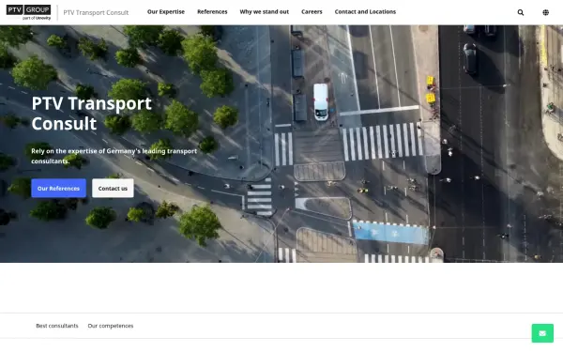
Task: Click the PTV GROUP logo
Action: pos(28,9)
